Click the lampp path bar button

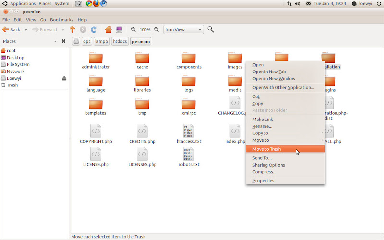click(101, 41)
